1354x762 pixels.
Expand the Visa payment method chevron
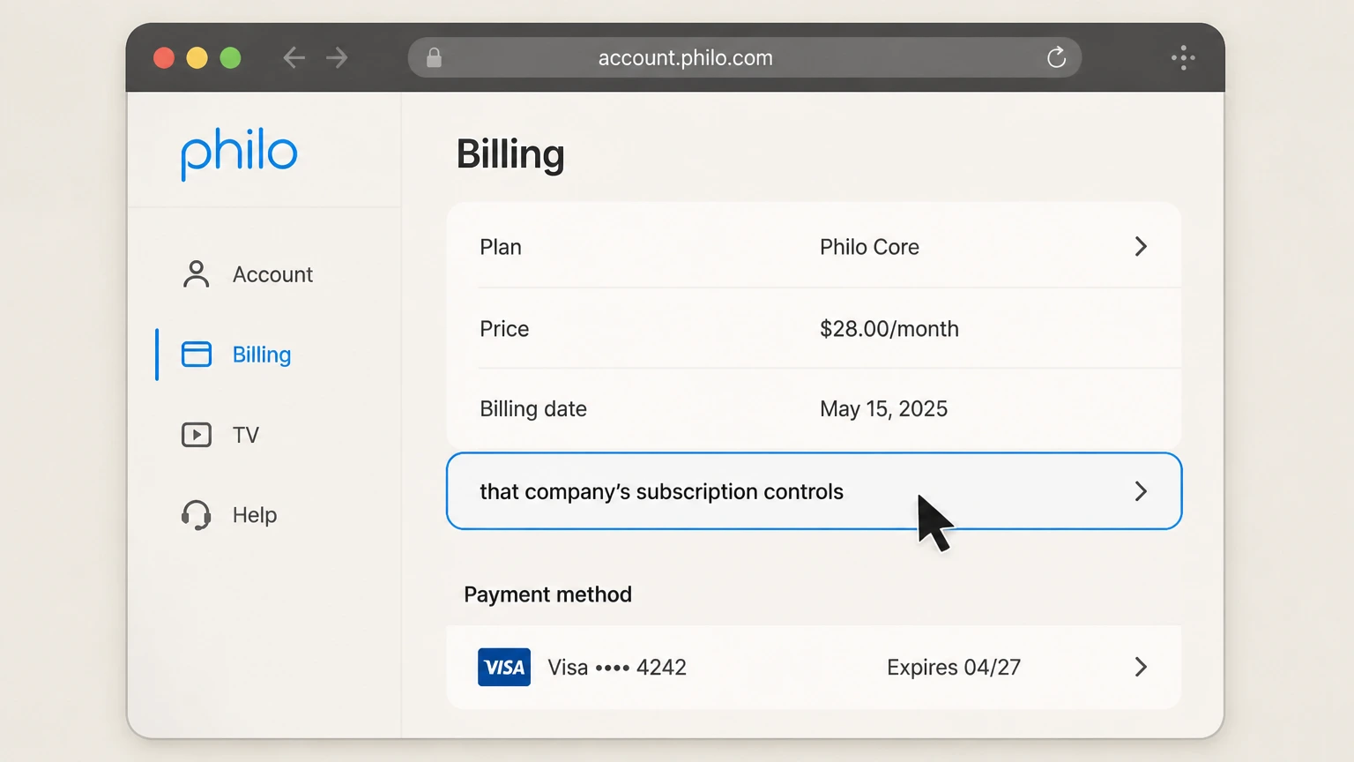[x=1141, y=667]
